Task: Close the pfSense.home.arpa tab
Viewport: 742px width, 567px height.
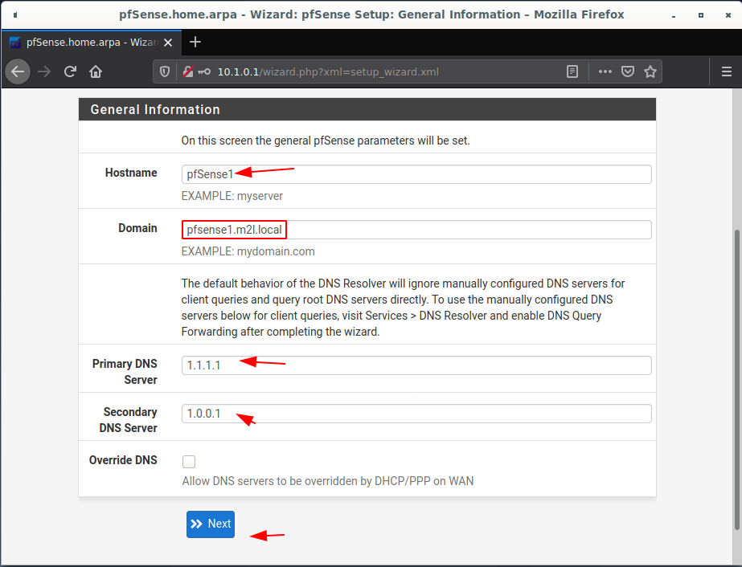Action: click(168, 43)
